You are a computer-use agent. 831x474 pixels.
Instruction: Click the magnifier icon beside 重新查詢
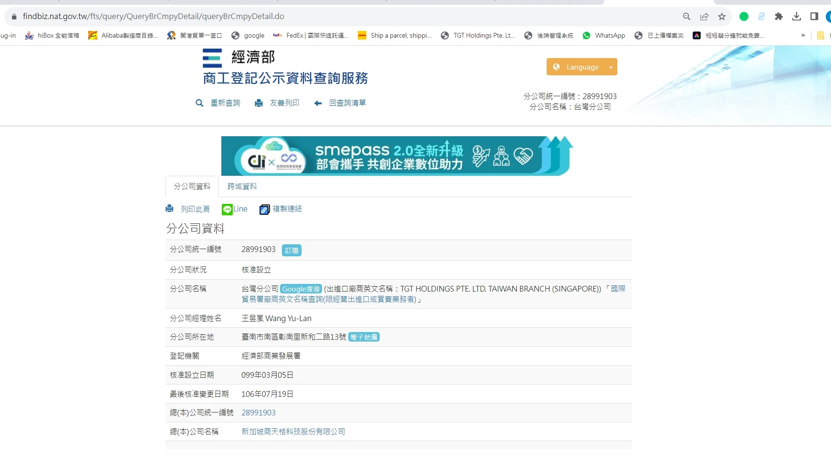[x=199, y=103]
